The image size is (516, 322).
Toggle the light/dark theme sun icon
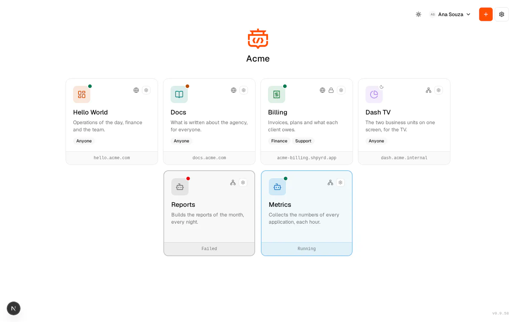click(x=419, y=14)
